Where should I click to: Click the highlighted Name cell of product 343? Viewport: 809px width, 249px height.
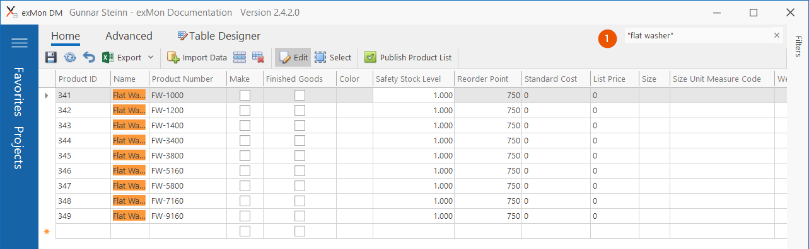click(x=129, y=126)
